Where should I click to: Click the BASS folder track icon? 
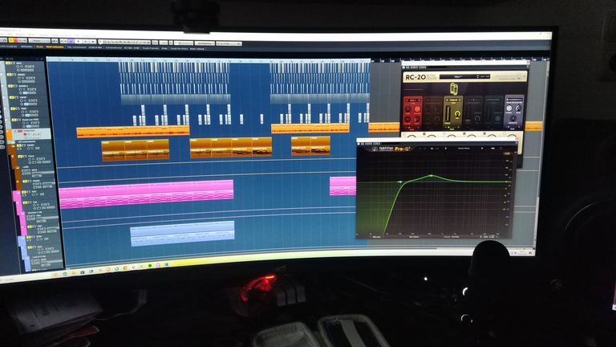pyautogui.click(x=22, y=238)
